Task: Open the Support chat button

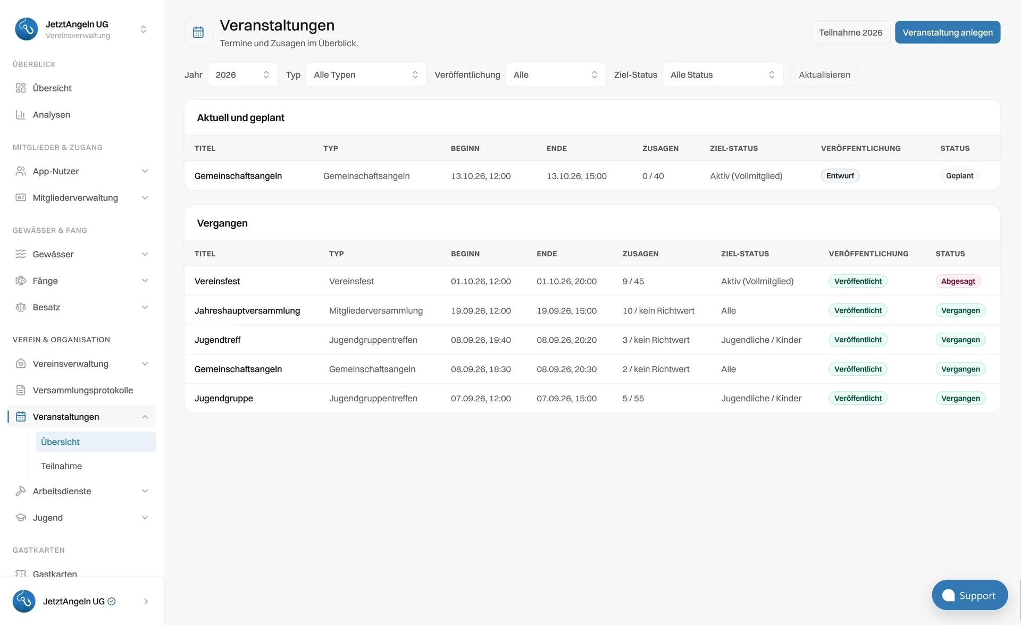Action: 969,595
